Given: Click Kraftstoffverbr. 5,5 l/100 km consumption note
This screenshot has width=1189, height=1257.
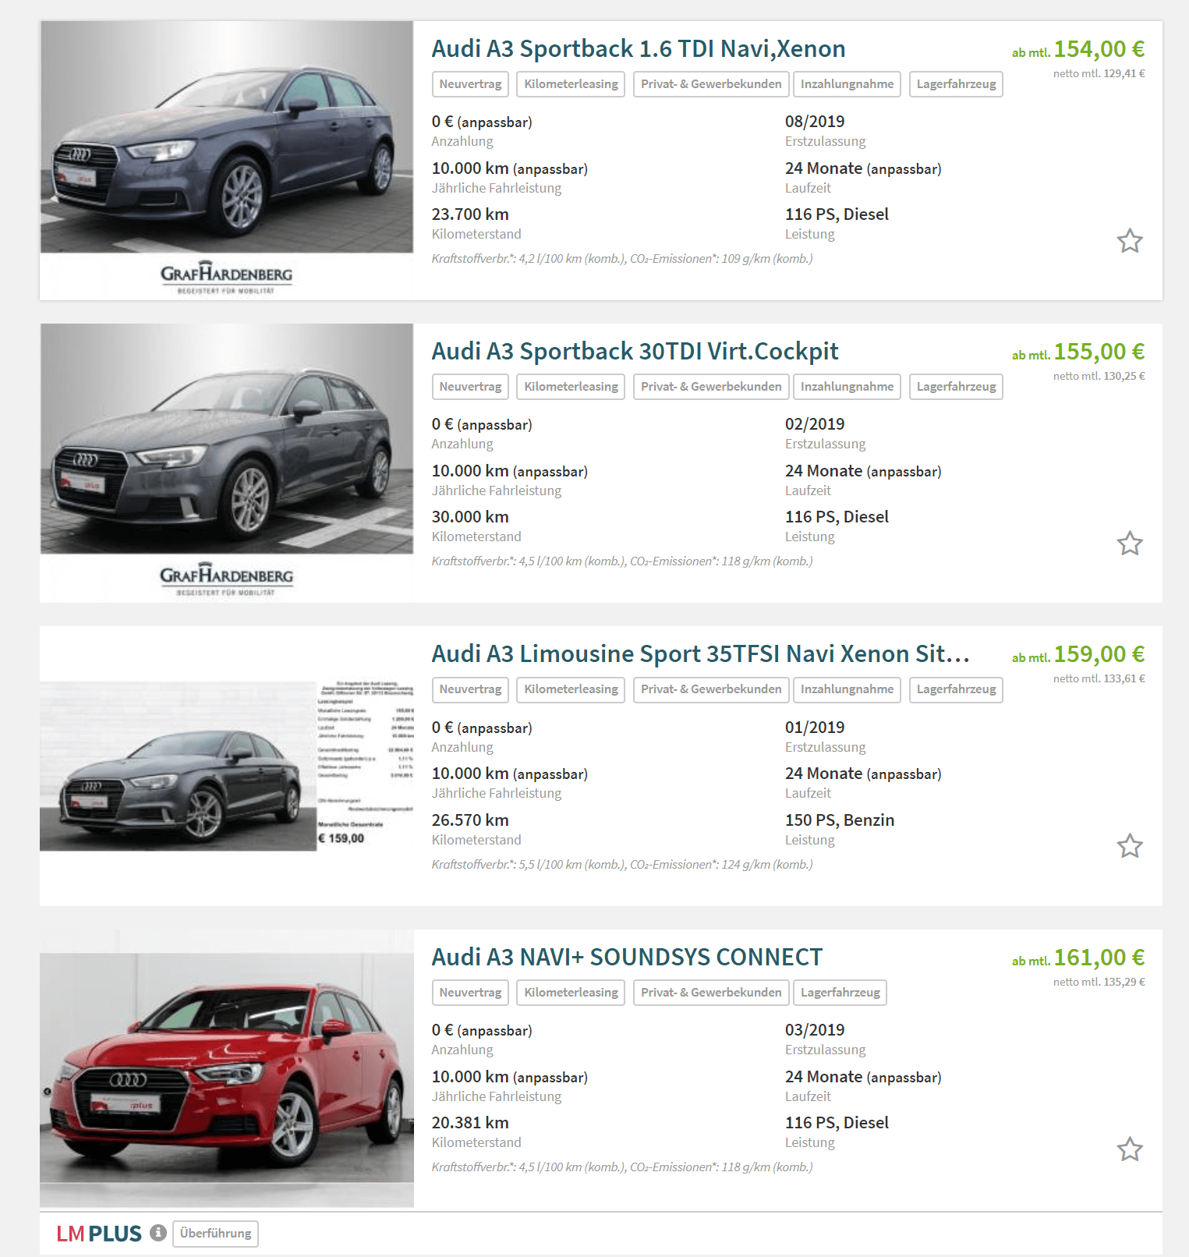Looking at the screenshot, I should pyautogui.click(x=622, y=865).
